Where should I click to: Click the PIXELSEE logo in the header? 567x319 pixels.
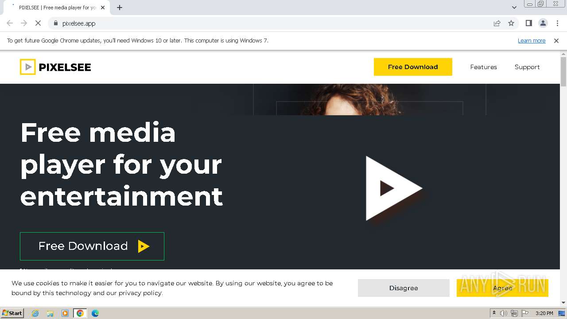click(x=55, y=67)
